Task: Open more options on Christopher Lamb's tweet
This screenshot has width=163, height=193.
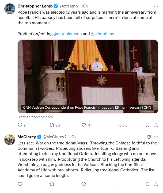Action: pyautogui.click(x=156, y=6)
